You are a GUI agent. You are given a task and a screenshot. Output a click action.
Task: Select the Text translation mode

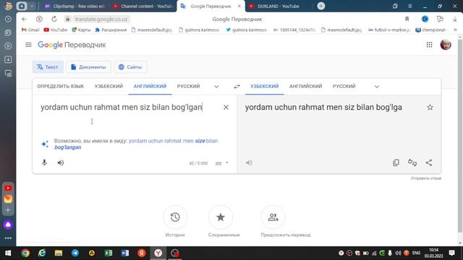[x=48, y=67]
